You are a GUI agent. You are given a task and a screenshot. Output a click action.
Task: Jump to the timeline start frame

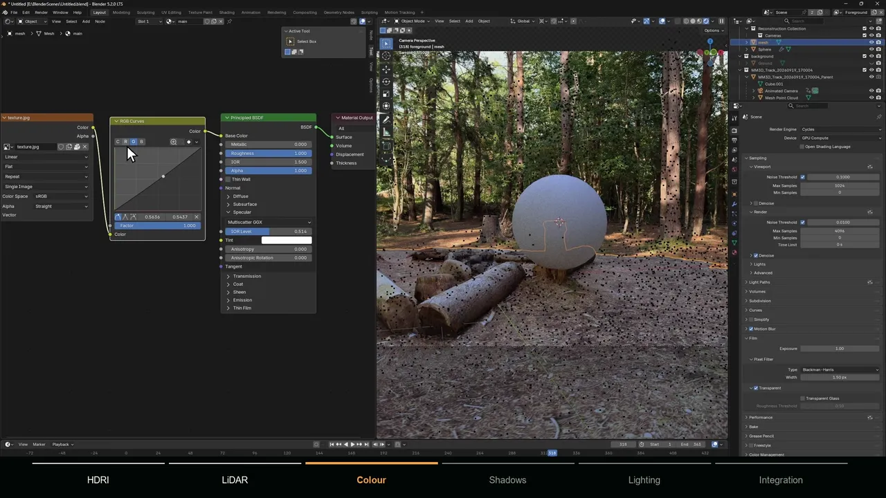pyautogui.click(x=332, y=444)
